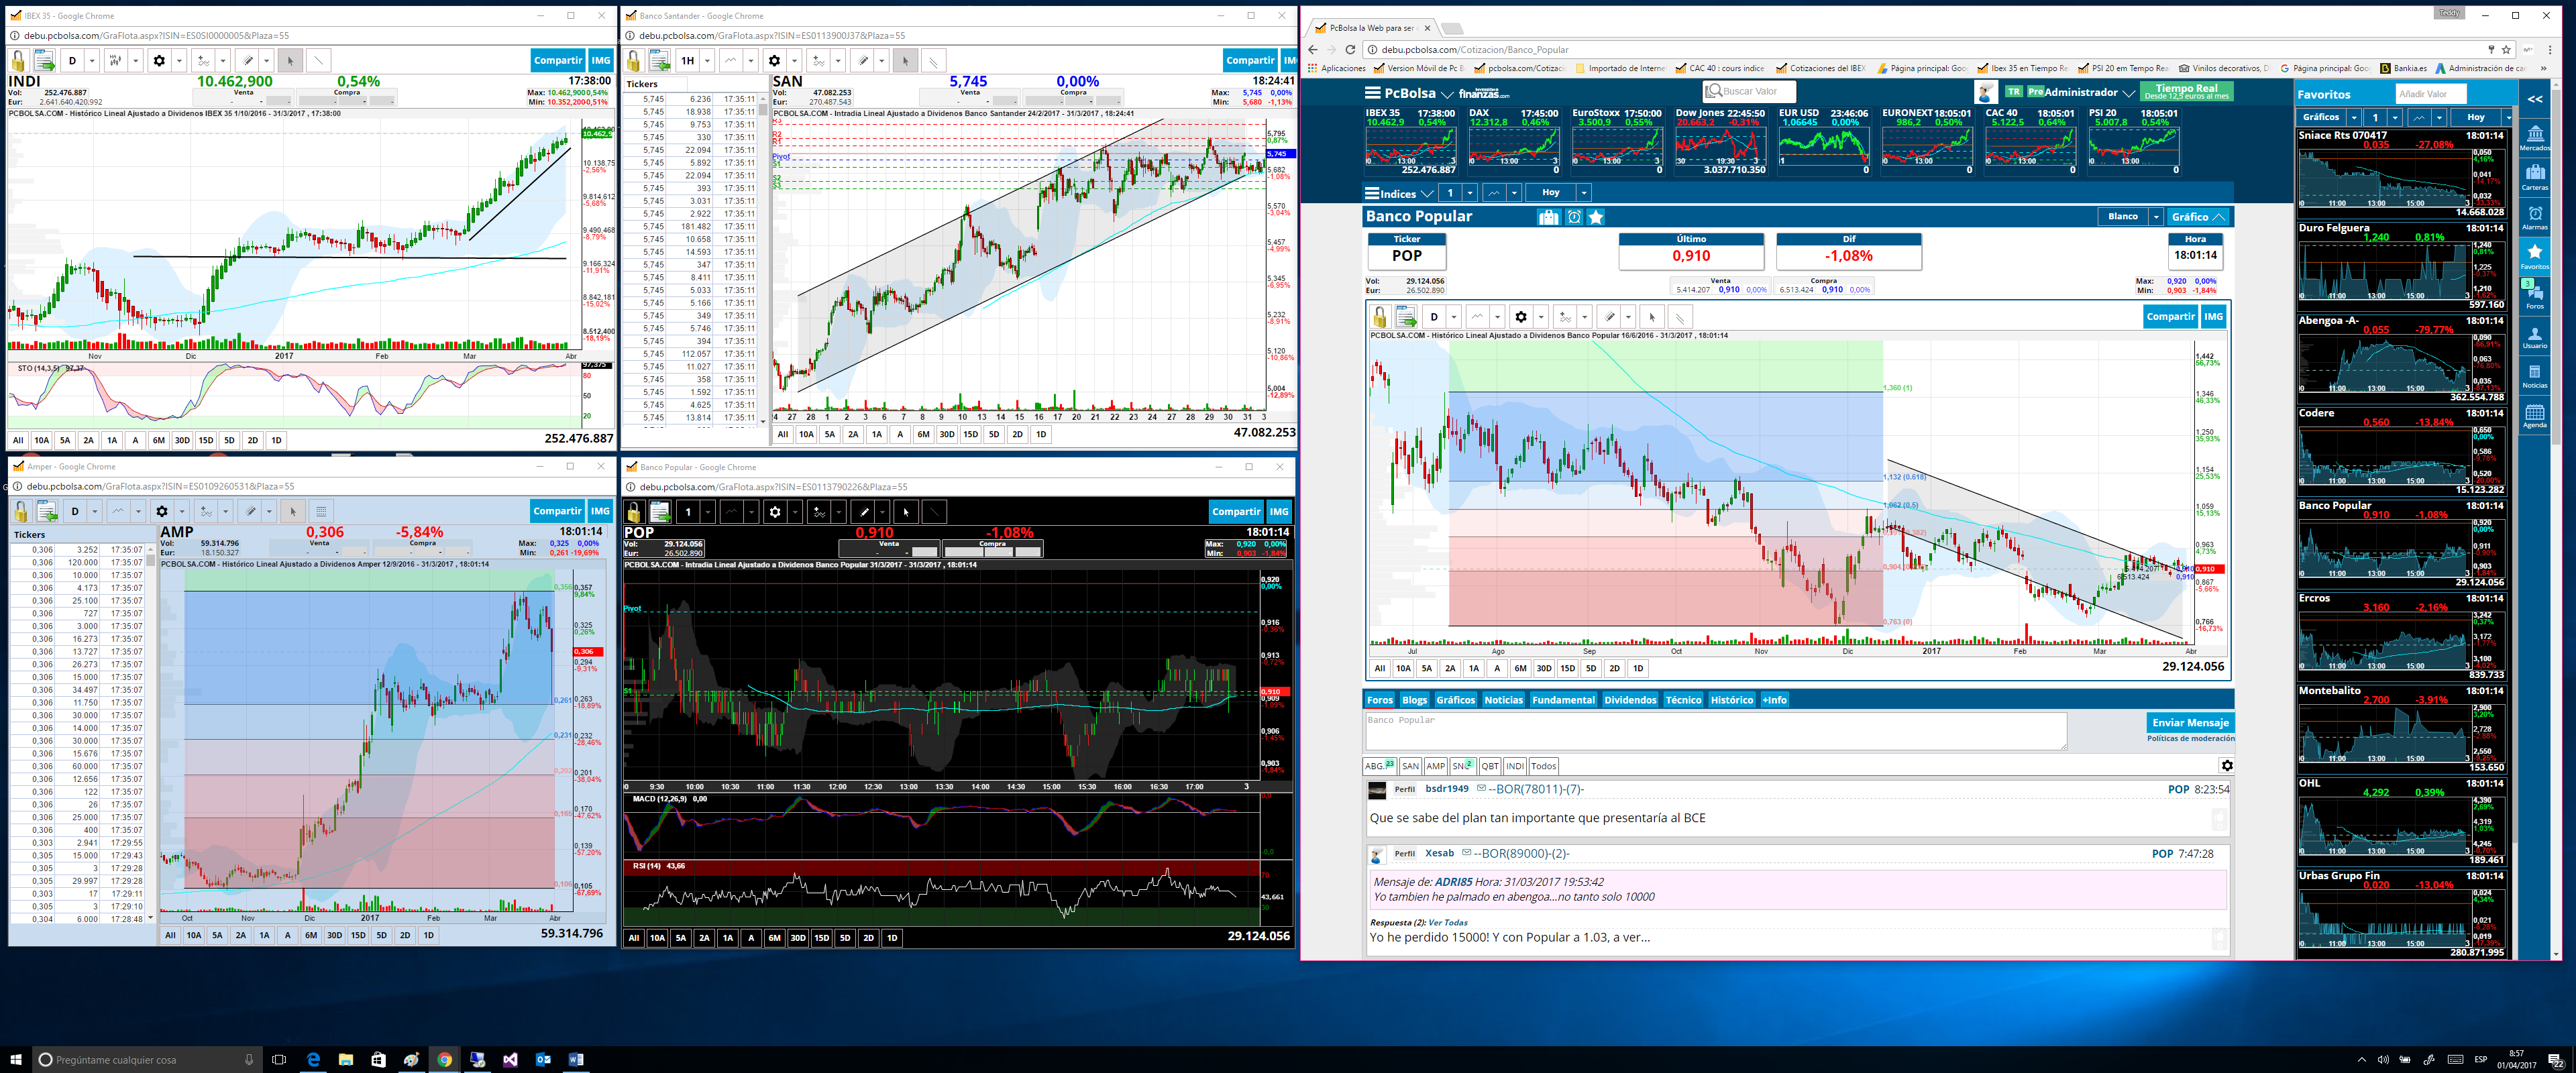Select line drawing tool in dark Banco Popular window
The width and height of the screenshot is (2576, 1073).
coord(934,512)
